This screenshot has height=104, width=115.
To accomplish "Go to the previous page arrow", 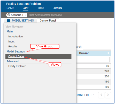I will pyautogui.click(x=101, y=95).
